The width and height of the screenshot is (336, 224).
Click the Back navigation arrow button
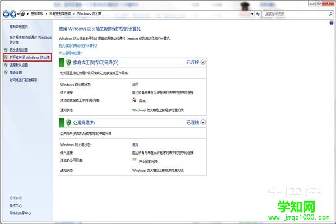[6, 14]
